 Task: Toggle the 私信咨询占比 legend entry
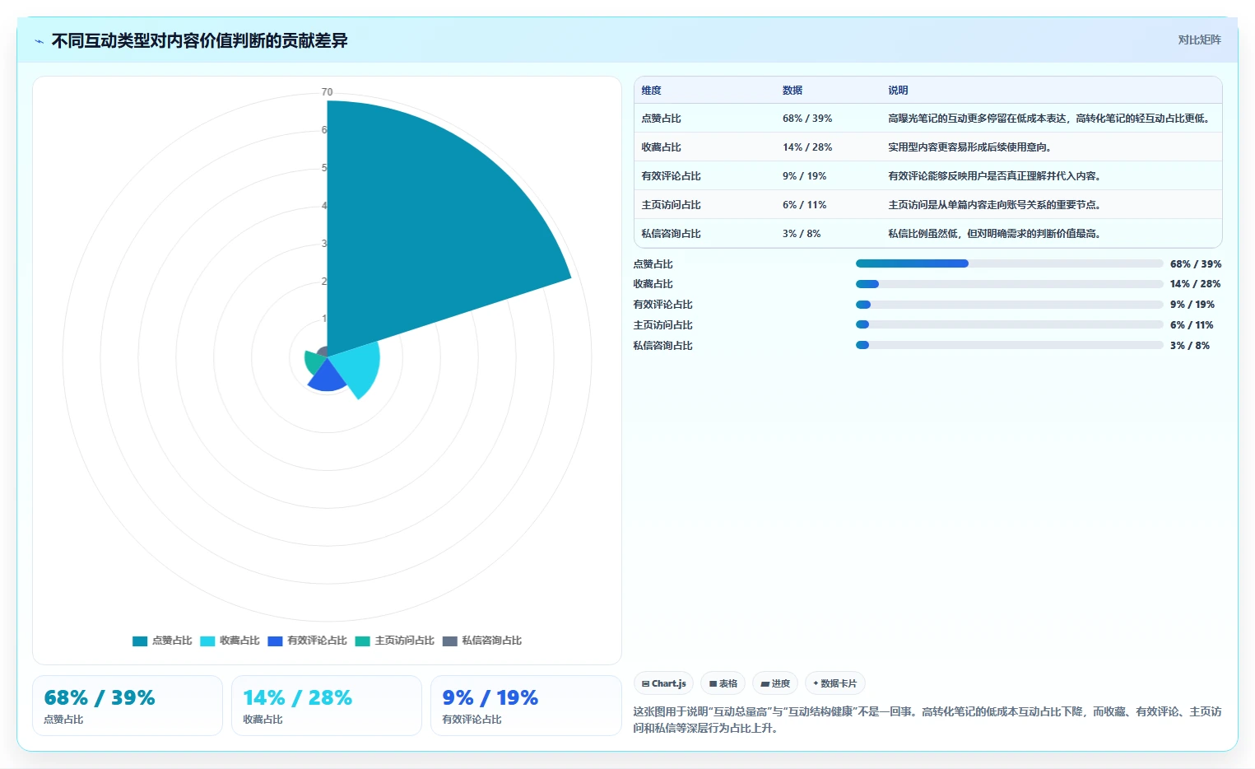tap(482, 641)
